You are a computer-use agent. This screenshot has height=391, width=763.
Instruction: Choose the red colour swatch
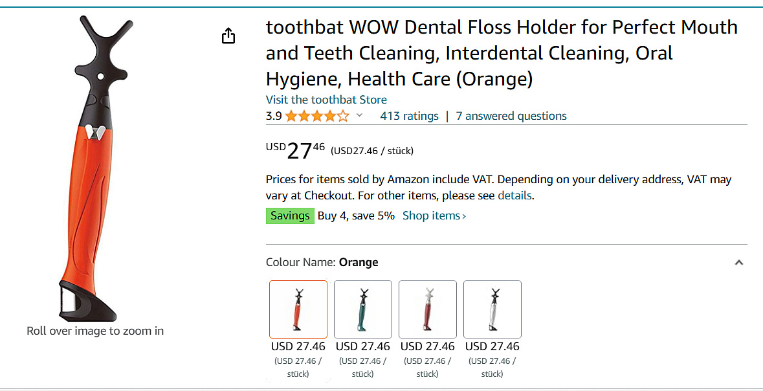coord(428,309)
